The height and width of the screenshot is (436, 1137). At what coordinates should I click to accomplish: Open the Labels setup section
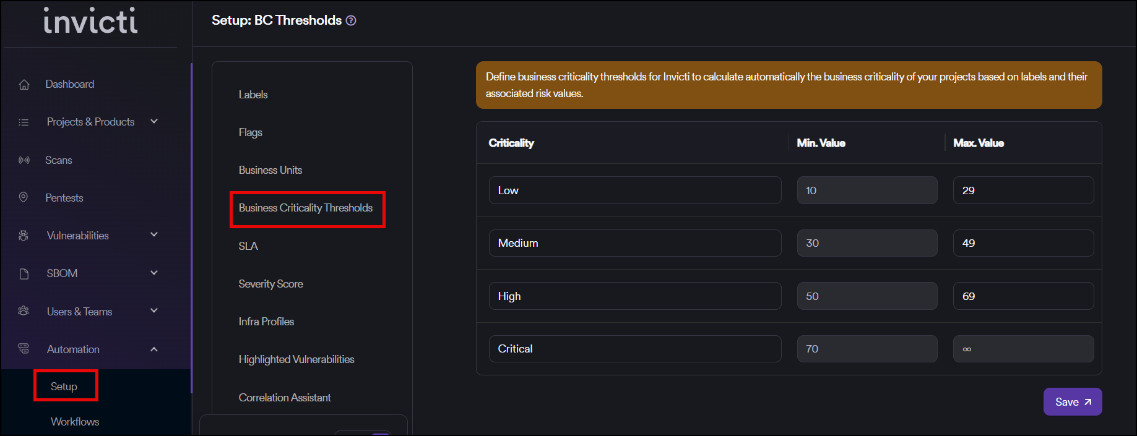pos(253,95)
